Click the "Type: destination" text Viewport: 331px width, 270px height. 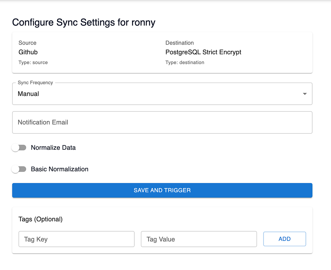(185, 62)
